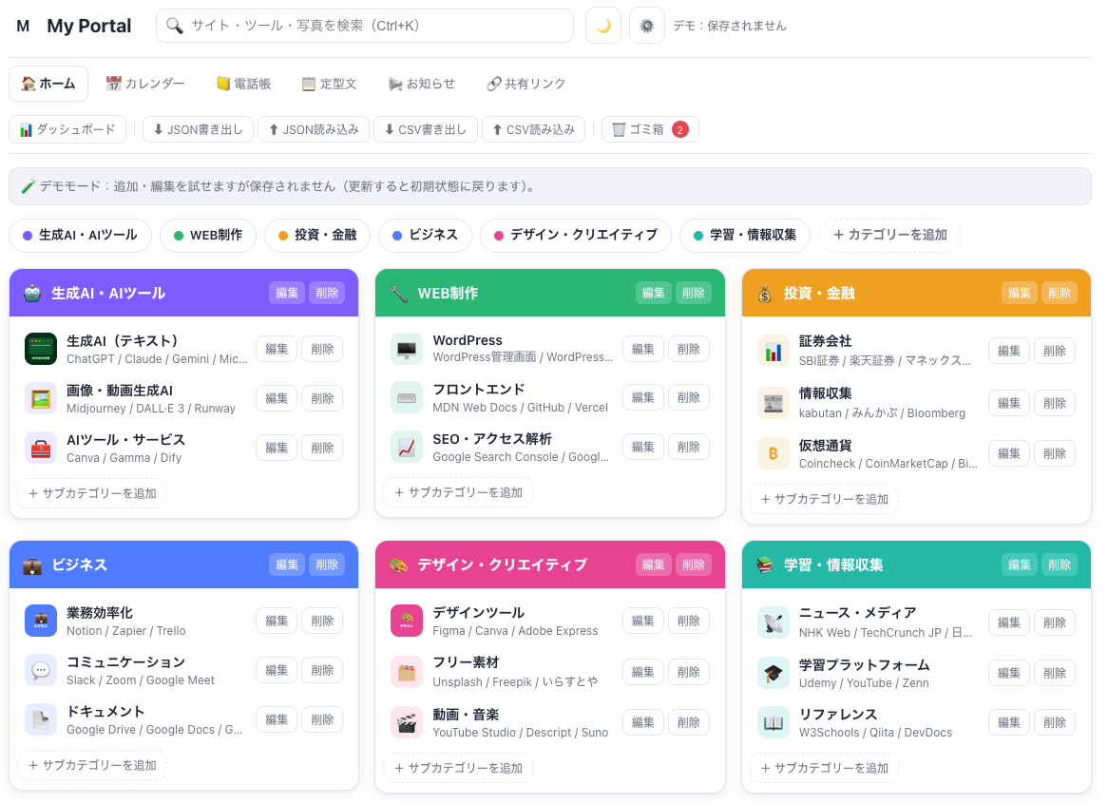
Task: Click the 画像・動画生成AI picture icon
Action: [x=40, y=398]
